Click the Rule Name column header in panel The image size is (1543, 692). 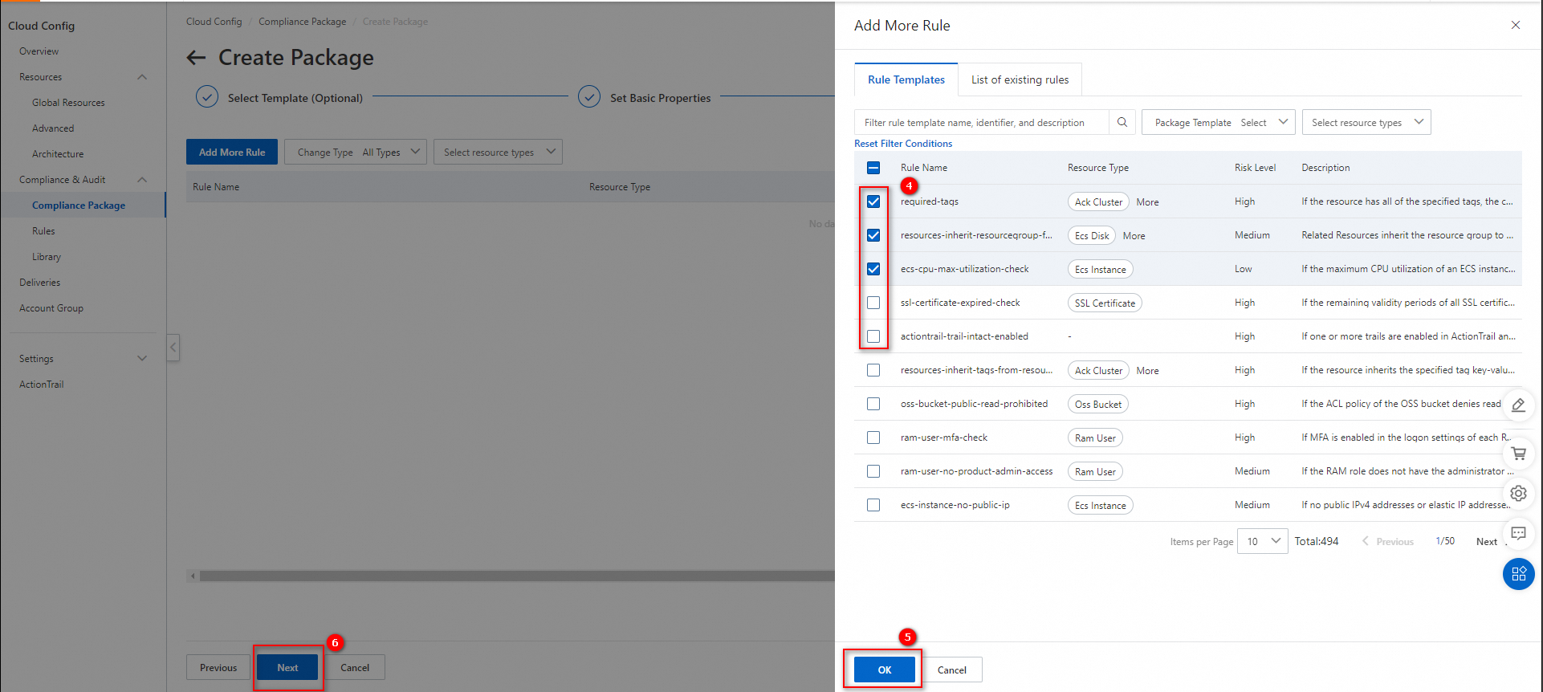click(923, 168)
